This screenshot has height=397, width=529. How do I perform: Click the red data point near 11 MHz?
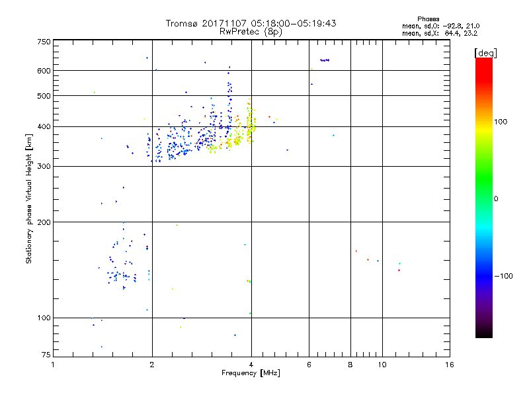399,271
